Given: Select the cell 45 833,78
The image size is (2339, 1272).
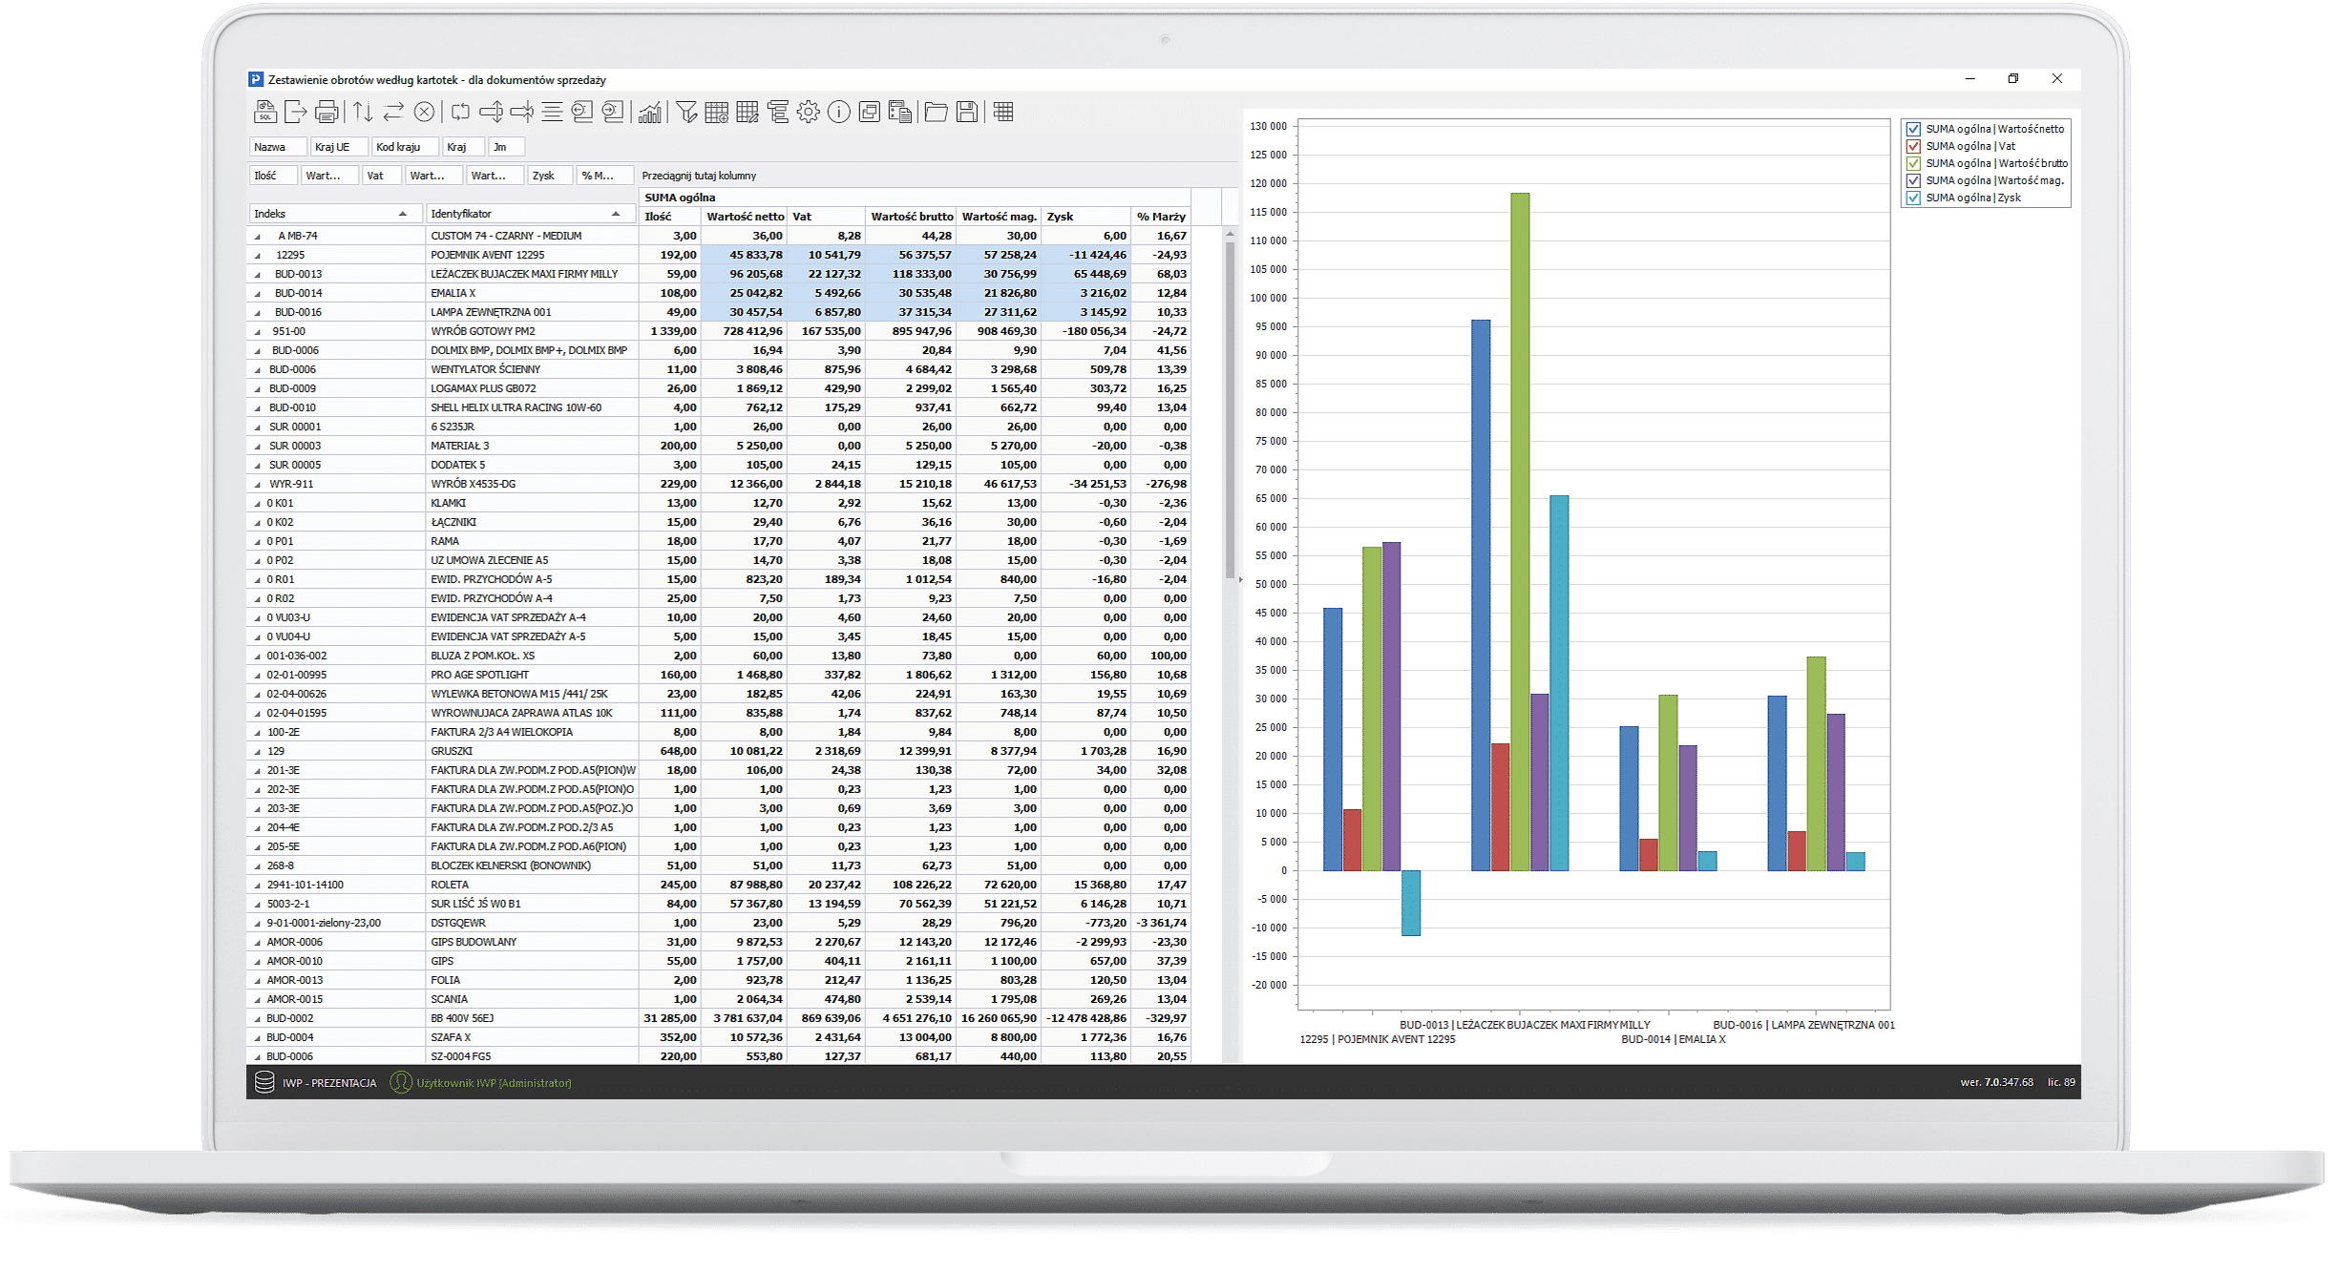Looking at the screenshot, I should pos(744,255).
